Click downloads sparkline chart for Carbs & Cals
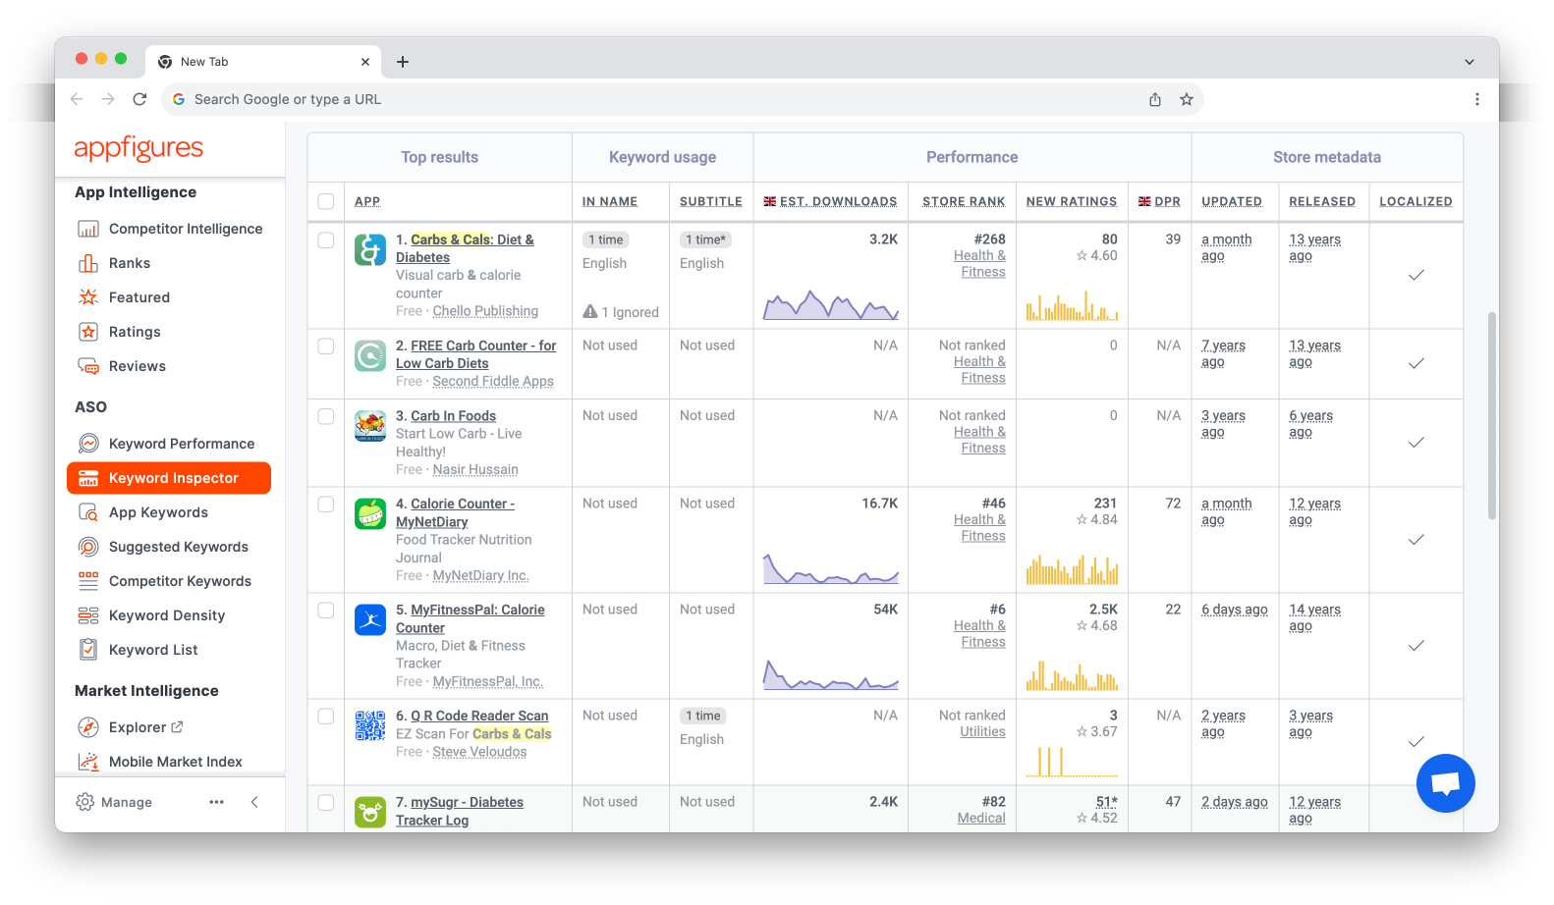The width and height of the screenshot is (1554, 905). pyautogui.click(x=831, y=305)
